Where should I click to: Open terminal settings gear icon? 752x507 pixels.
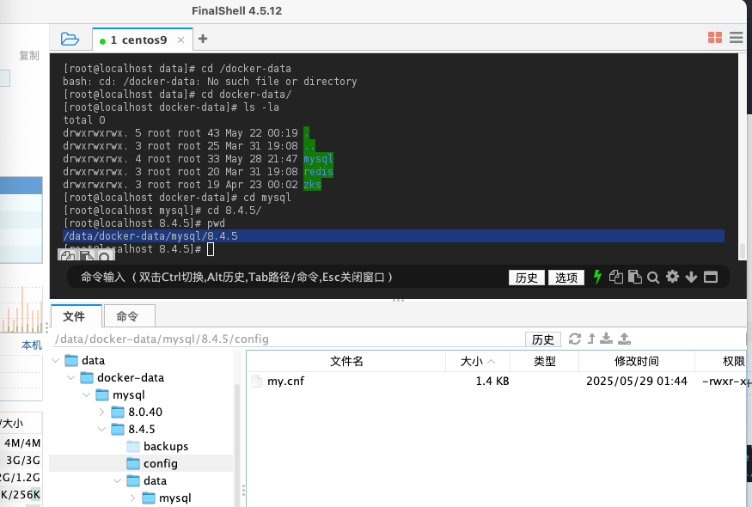[672, 277]
